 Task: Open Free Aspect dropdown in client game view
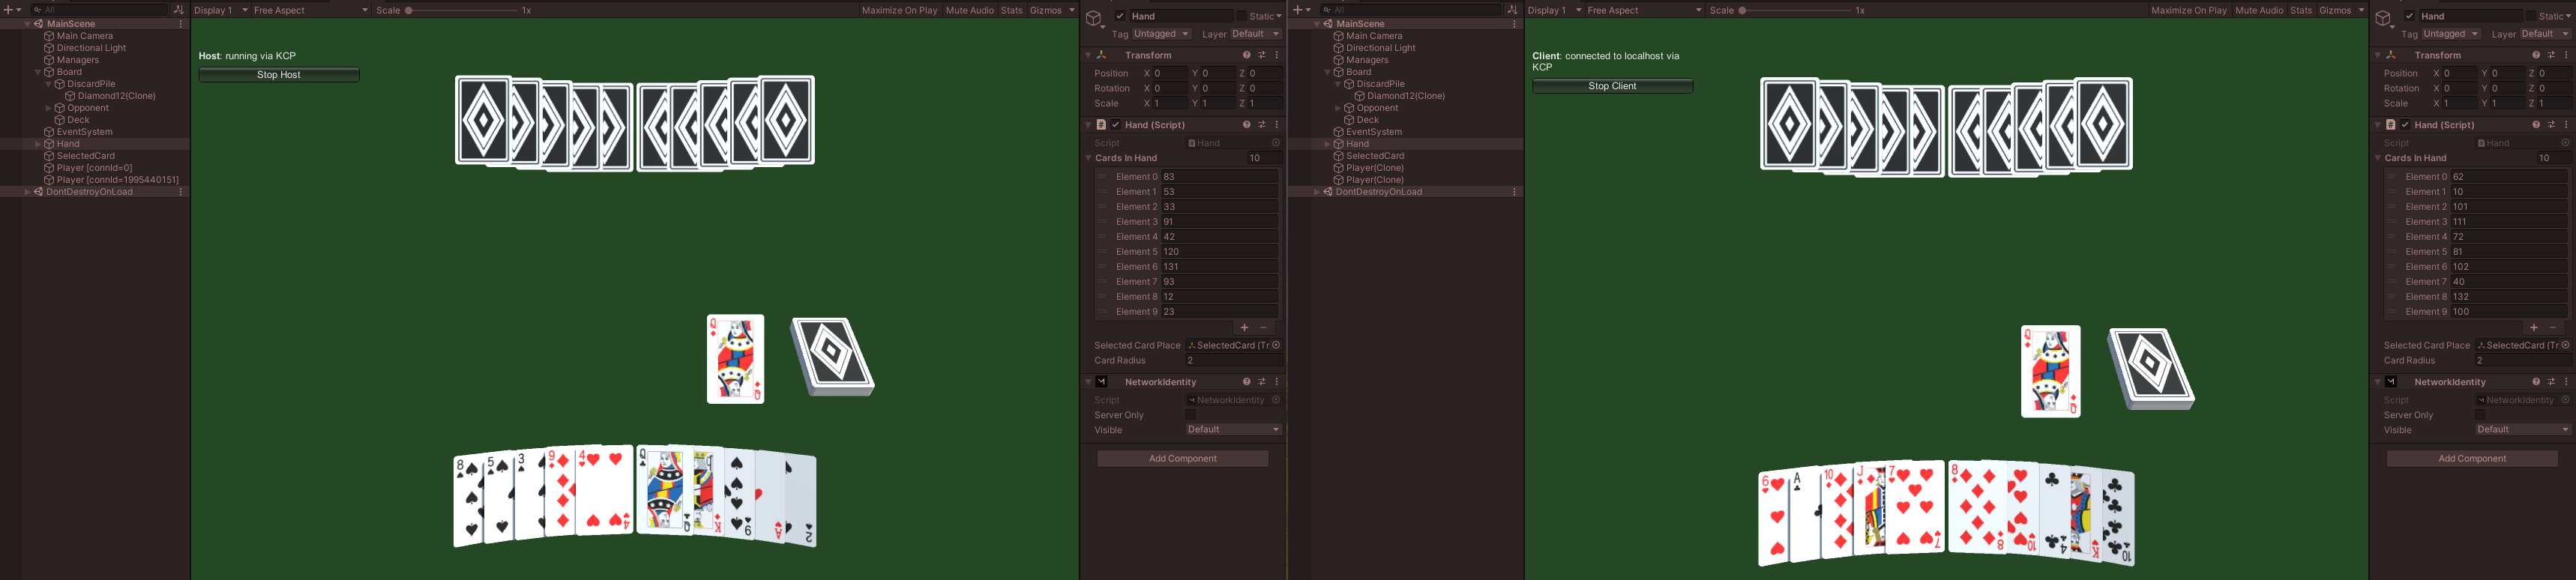pyautogui.click(x=1643, y=10)
